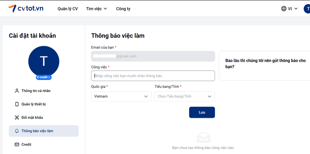Open the Quốc gia dropdown showing Vietnam
Viewport: 310px width, 154px height.
[x=121, y=96]
